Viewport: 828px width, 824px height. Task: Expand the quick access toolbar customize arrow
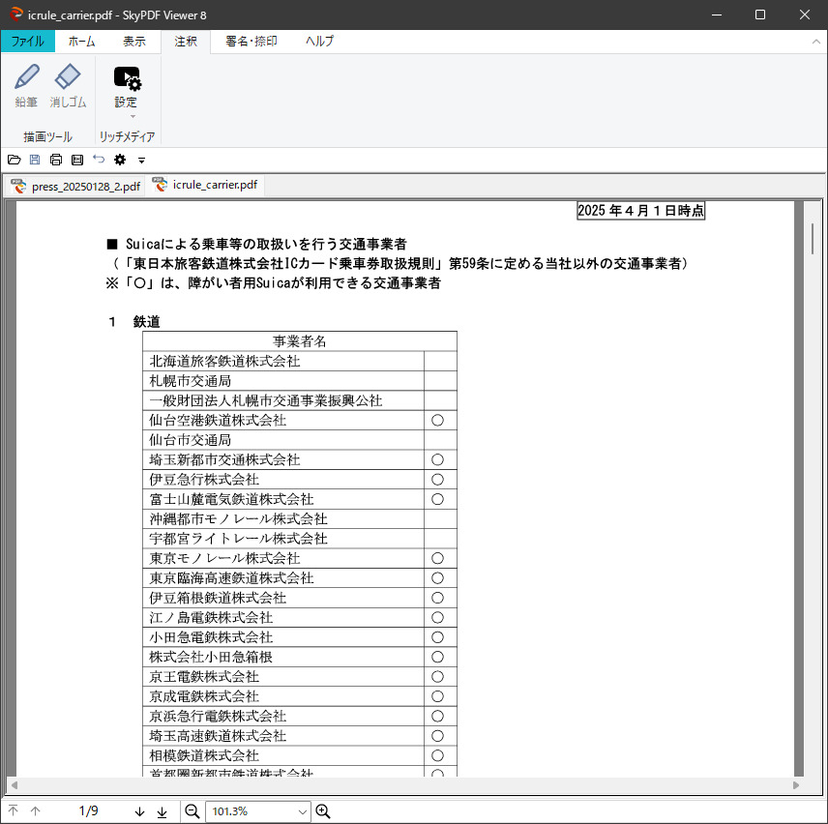[x=141, y=160]
